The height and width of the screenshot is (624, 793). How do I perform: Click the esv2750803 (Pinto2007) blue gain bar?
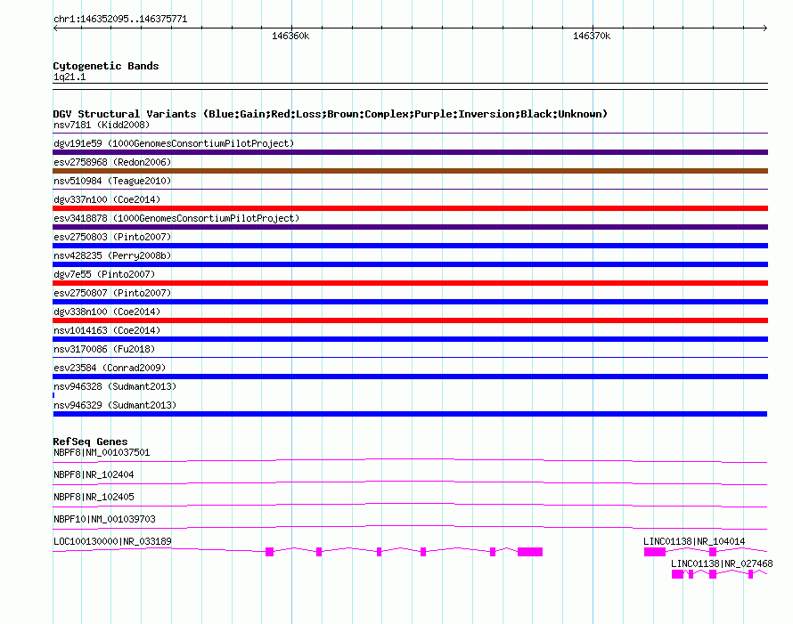pos(410,246)
